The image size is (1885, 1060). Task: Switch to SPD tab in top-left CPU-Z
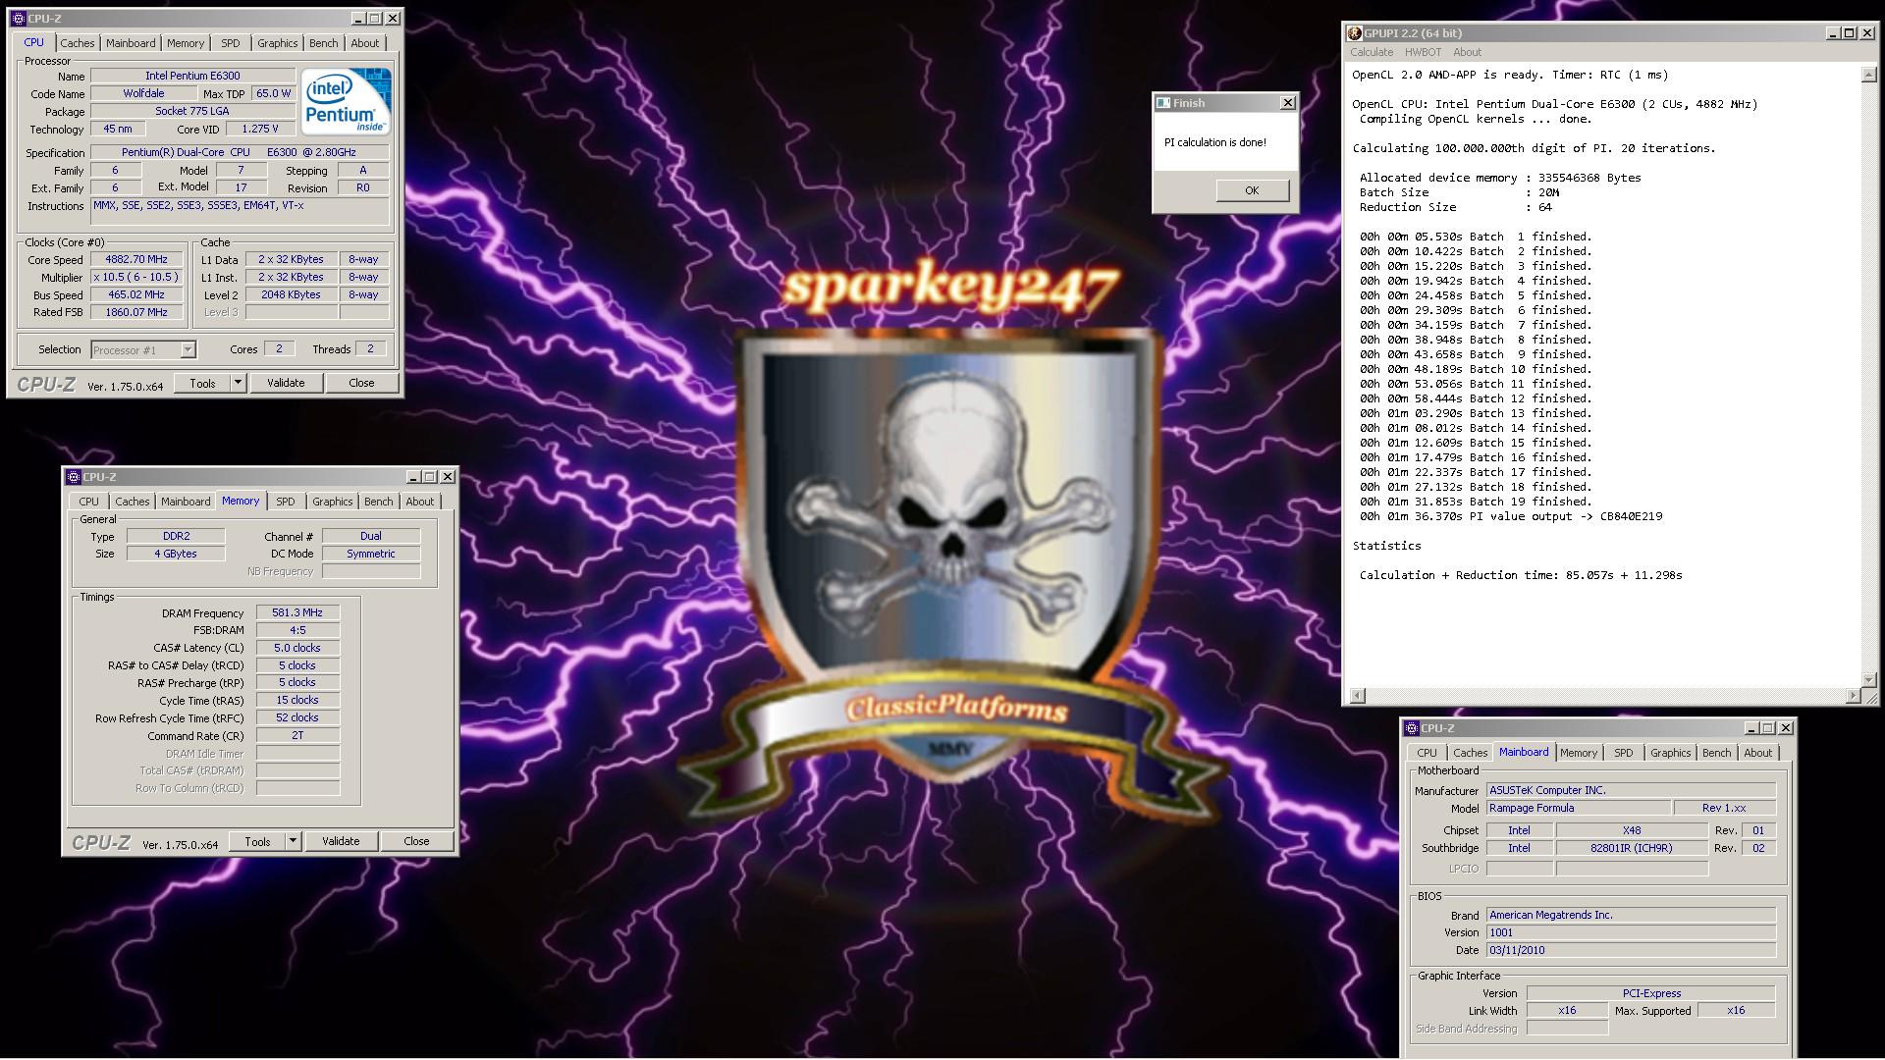point(231,43)
